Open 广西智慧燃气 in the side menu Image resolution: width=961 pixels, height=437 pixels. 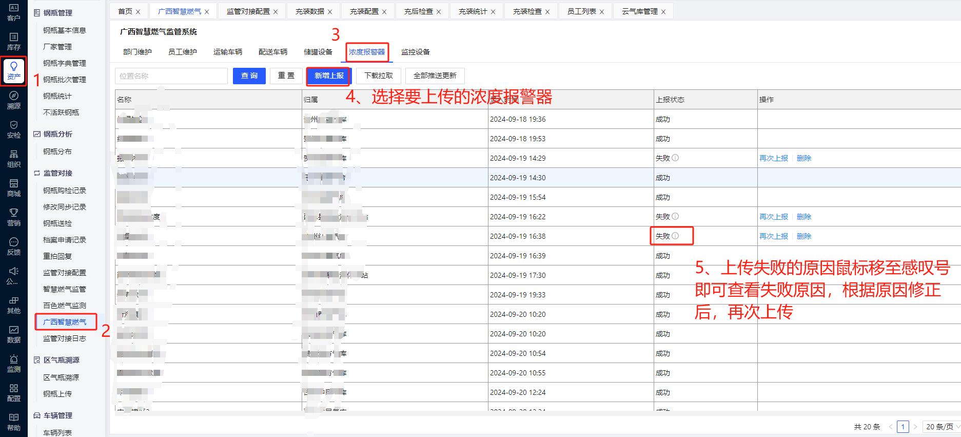click(x=65, y=322)
